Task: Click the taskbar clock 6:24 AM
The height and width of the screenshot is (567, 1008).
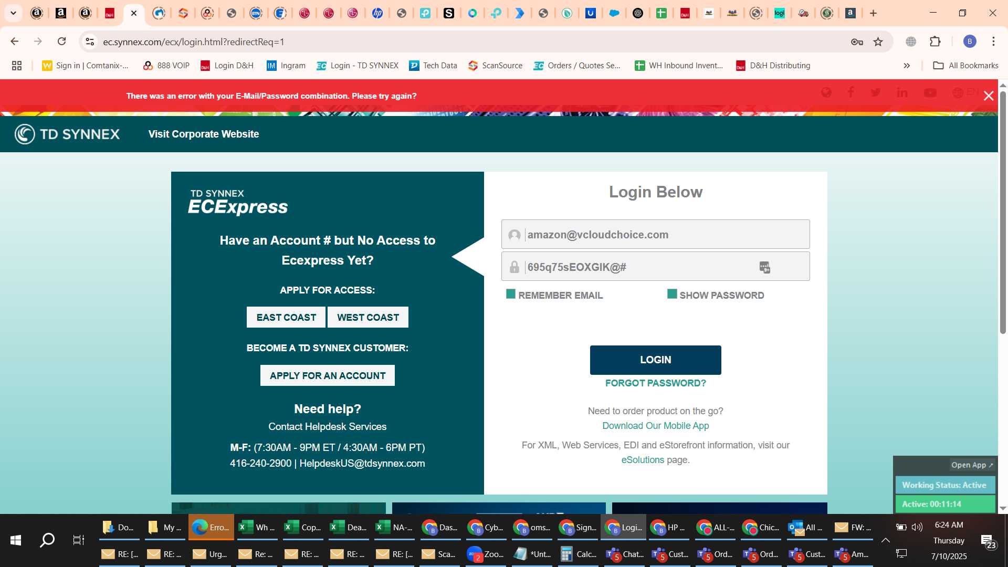Action: click(949, 525)
